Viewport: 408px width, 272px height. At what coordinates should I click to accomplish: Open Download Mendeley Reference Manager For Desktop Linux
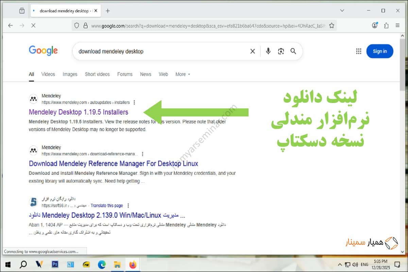click(114, 164)
